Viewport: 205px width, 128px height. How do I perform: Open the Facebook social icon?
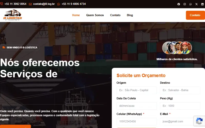pos(179,4)
